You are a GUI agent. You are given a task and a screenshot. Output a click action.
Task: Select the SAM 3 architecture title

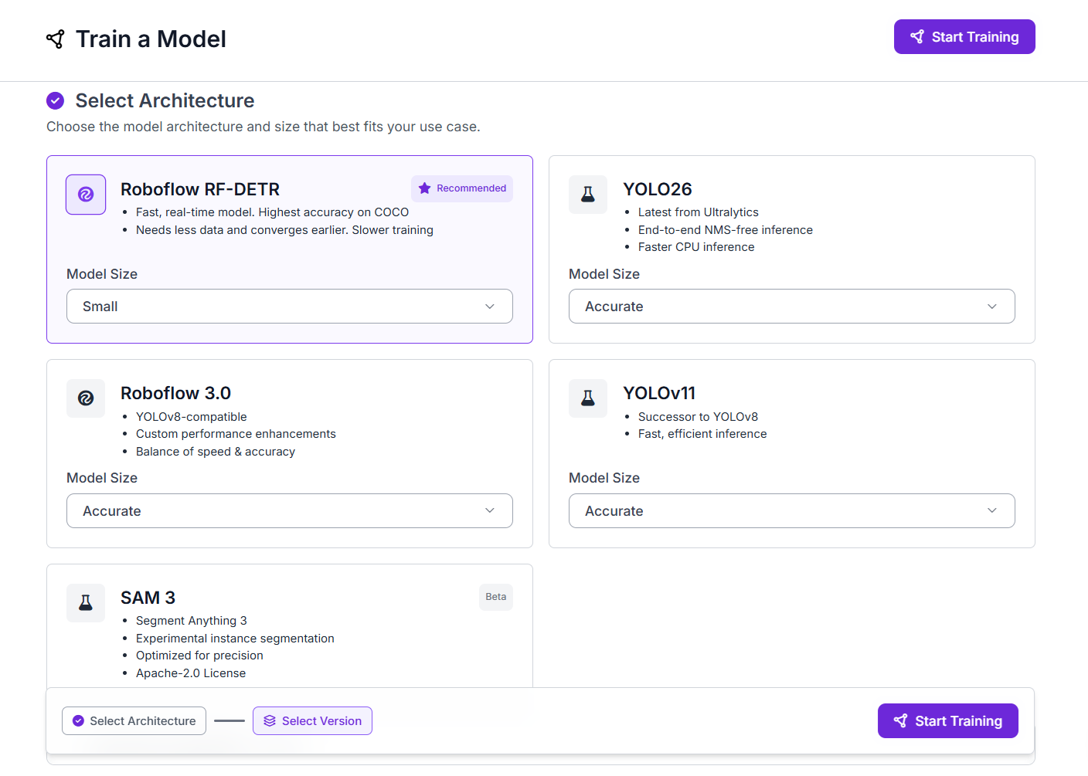(148, 598)
